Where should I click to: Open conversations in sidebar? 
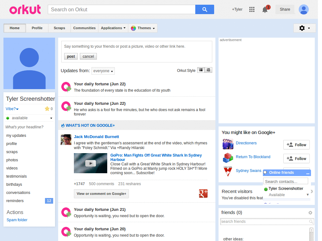(x=18, y=193)
